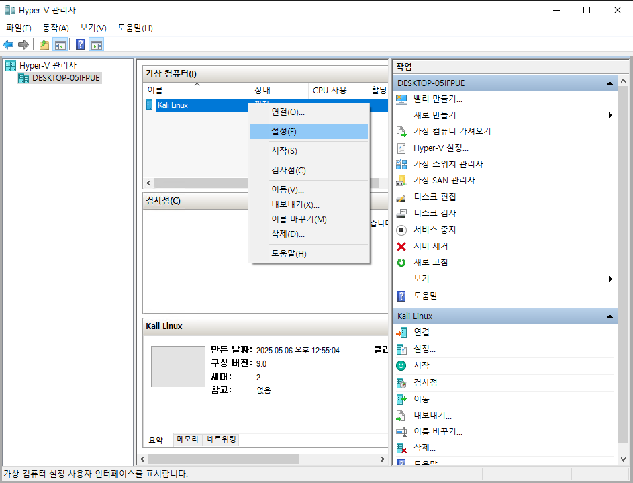Collapse the DESKTOP-05IFPUE actions section
Viewport: 633px width, 483px height.
[x=610, y=83]
